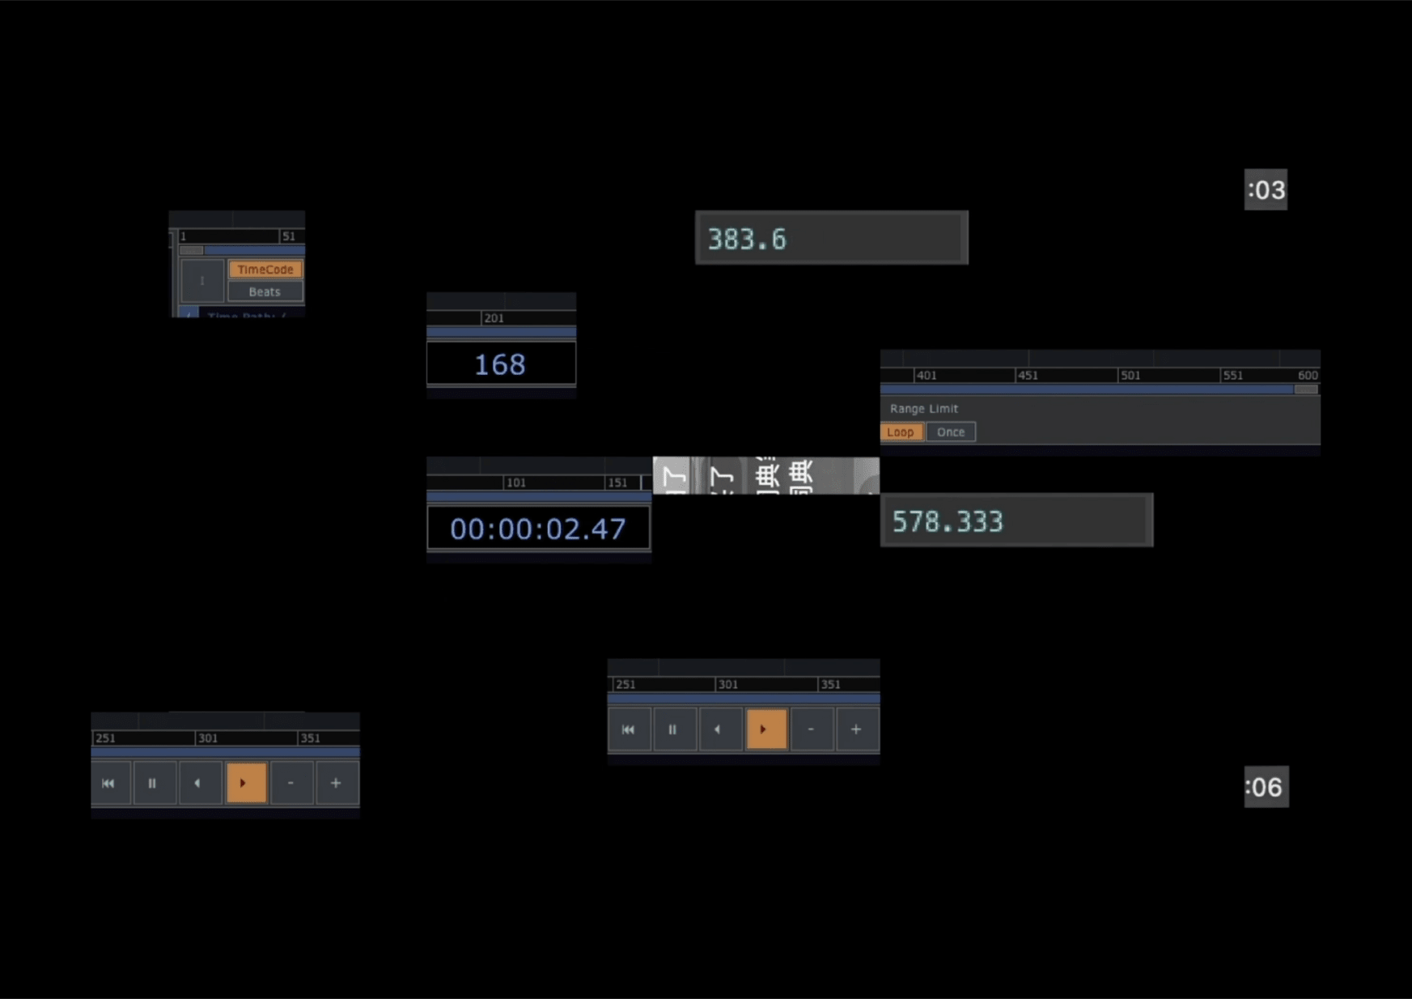
Task: Click the blue range bar below marker 501
Action: pyautogui.click(x=1088, y=389)
